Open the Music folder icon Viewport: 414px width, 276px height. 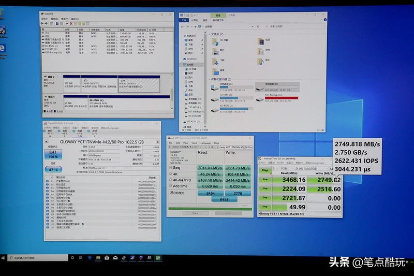click(261, 61)
